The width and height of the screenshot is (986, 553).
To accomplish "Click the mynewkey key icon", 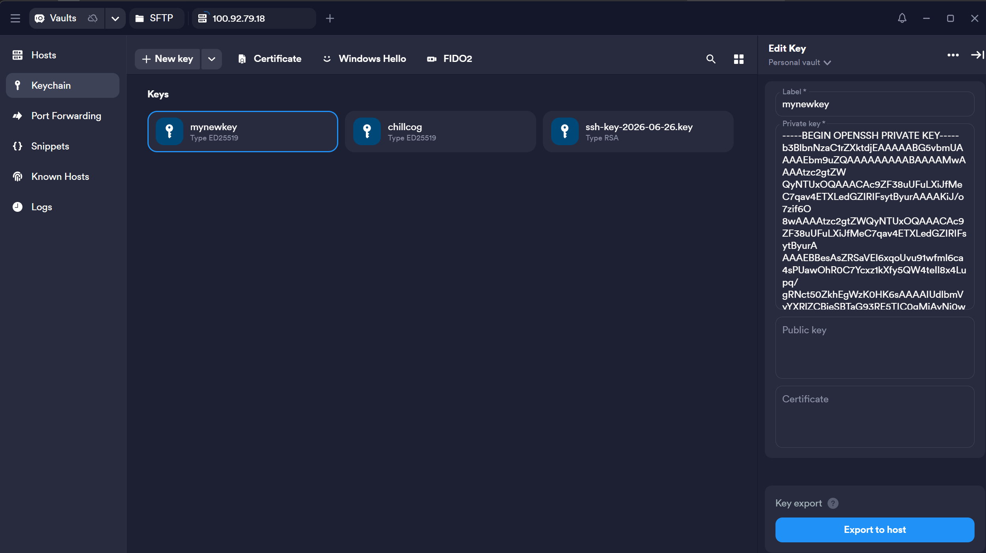I will pos(170,132).
